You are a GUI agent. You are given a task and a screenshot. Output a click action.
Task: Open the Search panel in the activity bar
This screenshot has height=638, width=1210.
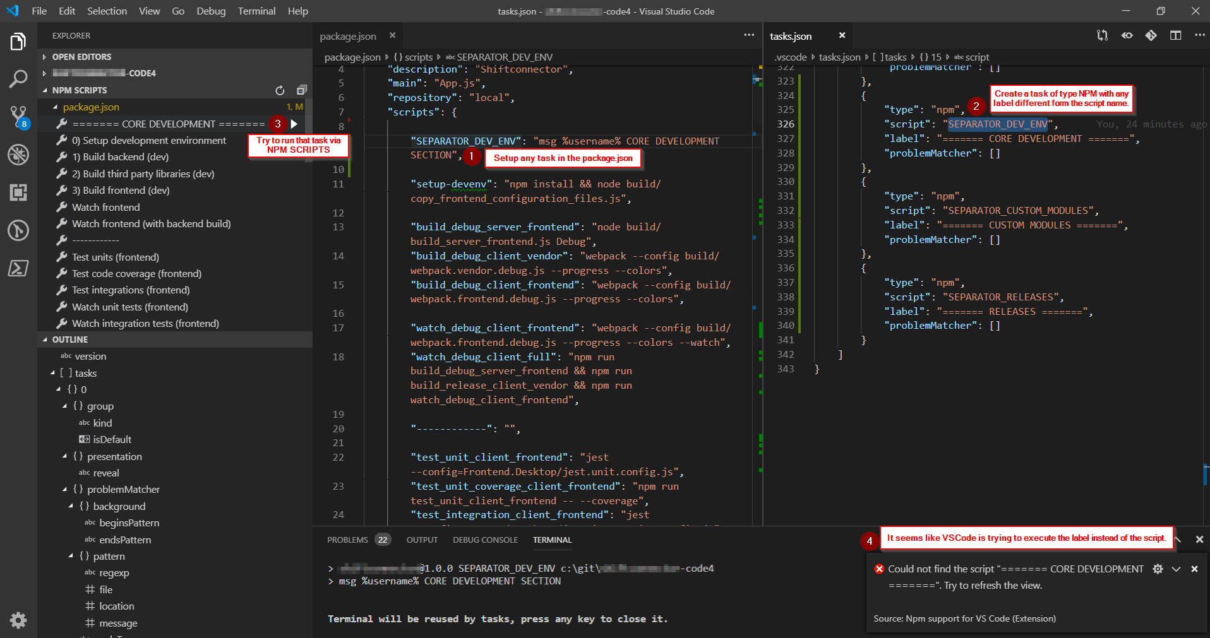[x=18, y=78]
